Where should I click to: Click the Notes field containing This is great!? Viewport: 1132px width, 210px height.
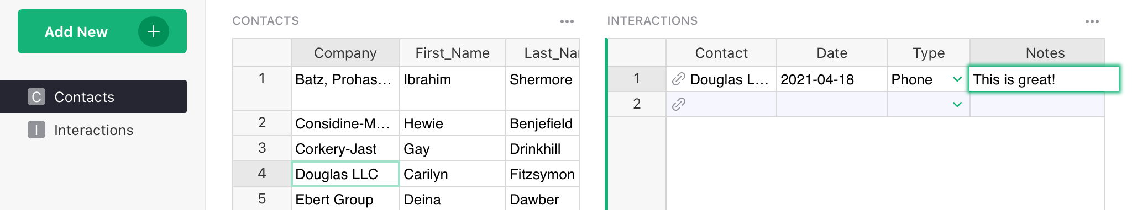[1044, 79]
